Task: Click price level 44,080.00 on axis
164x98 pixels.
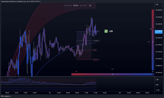Action: click(159, 66)
